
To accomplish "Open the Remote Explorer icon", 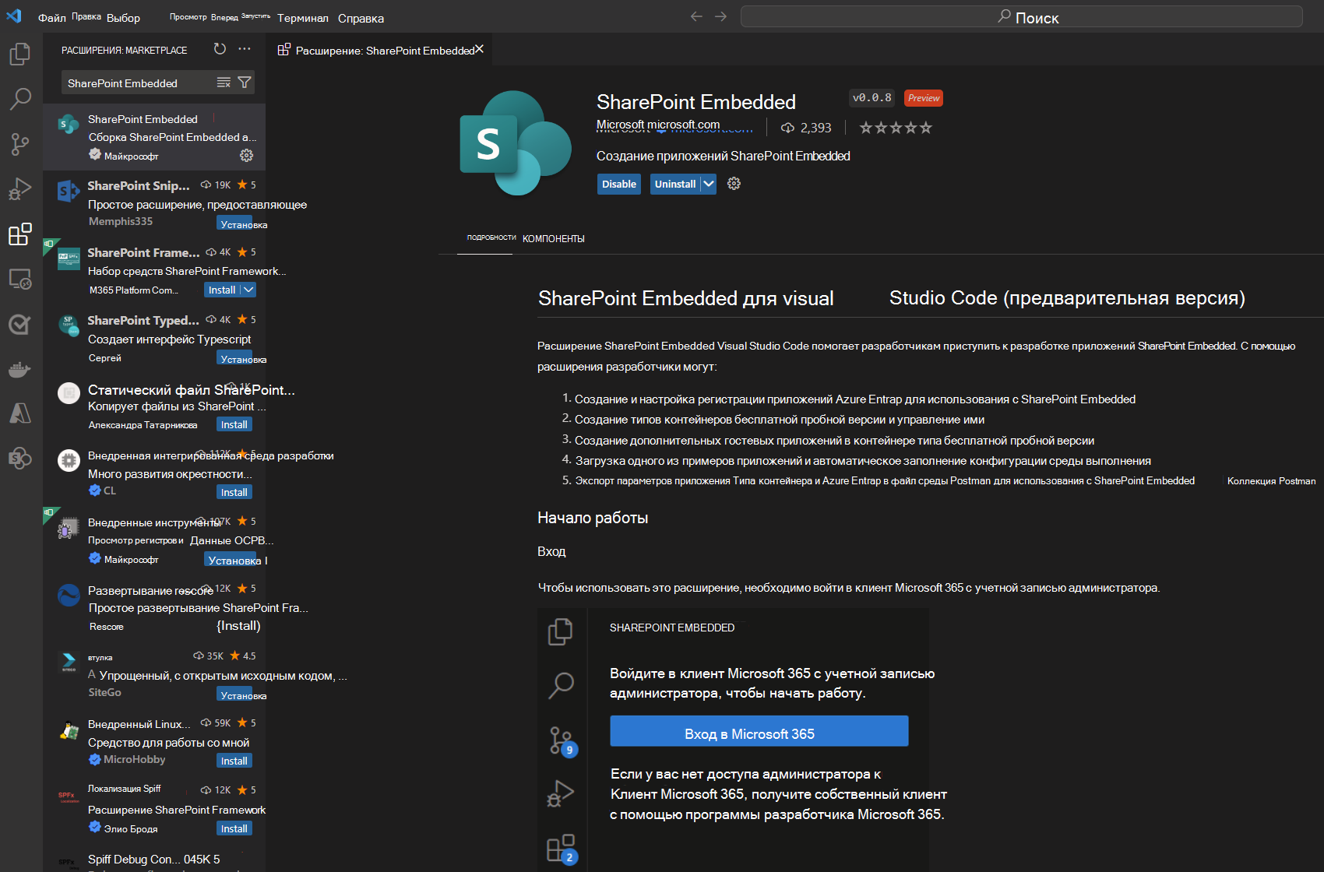I will pyautogui.click(x=20, y=279).
